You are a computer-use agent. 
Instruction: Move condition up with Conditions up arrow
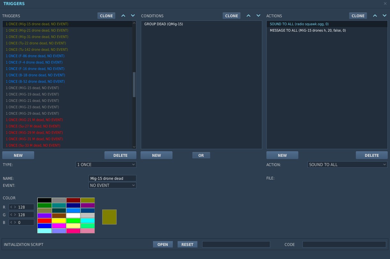(x=249, y=16)
